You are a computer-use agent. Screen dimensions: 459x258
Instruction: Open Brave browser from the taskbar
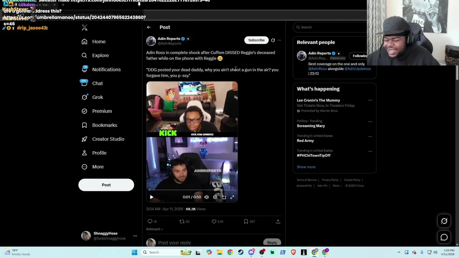click(293, 252)
